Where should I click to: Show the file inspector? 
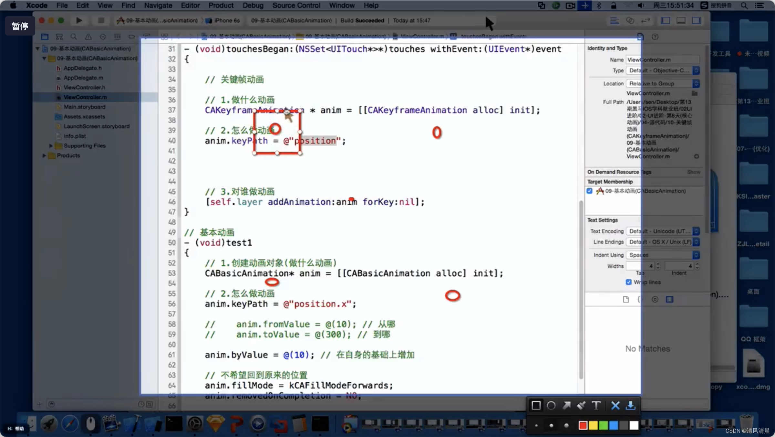point(640,37)
